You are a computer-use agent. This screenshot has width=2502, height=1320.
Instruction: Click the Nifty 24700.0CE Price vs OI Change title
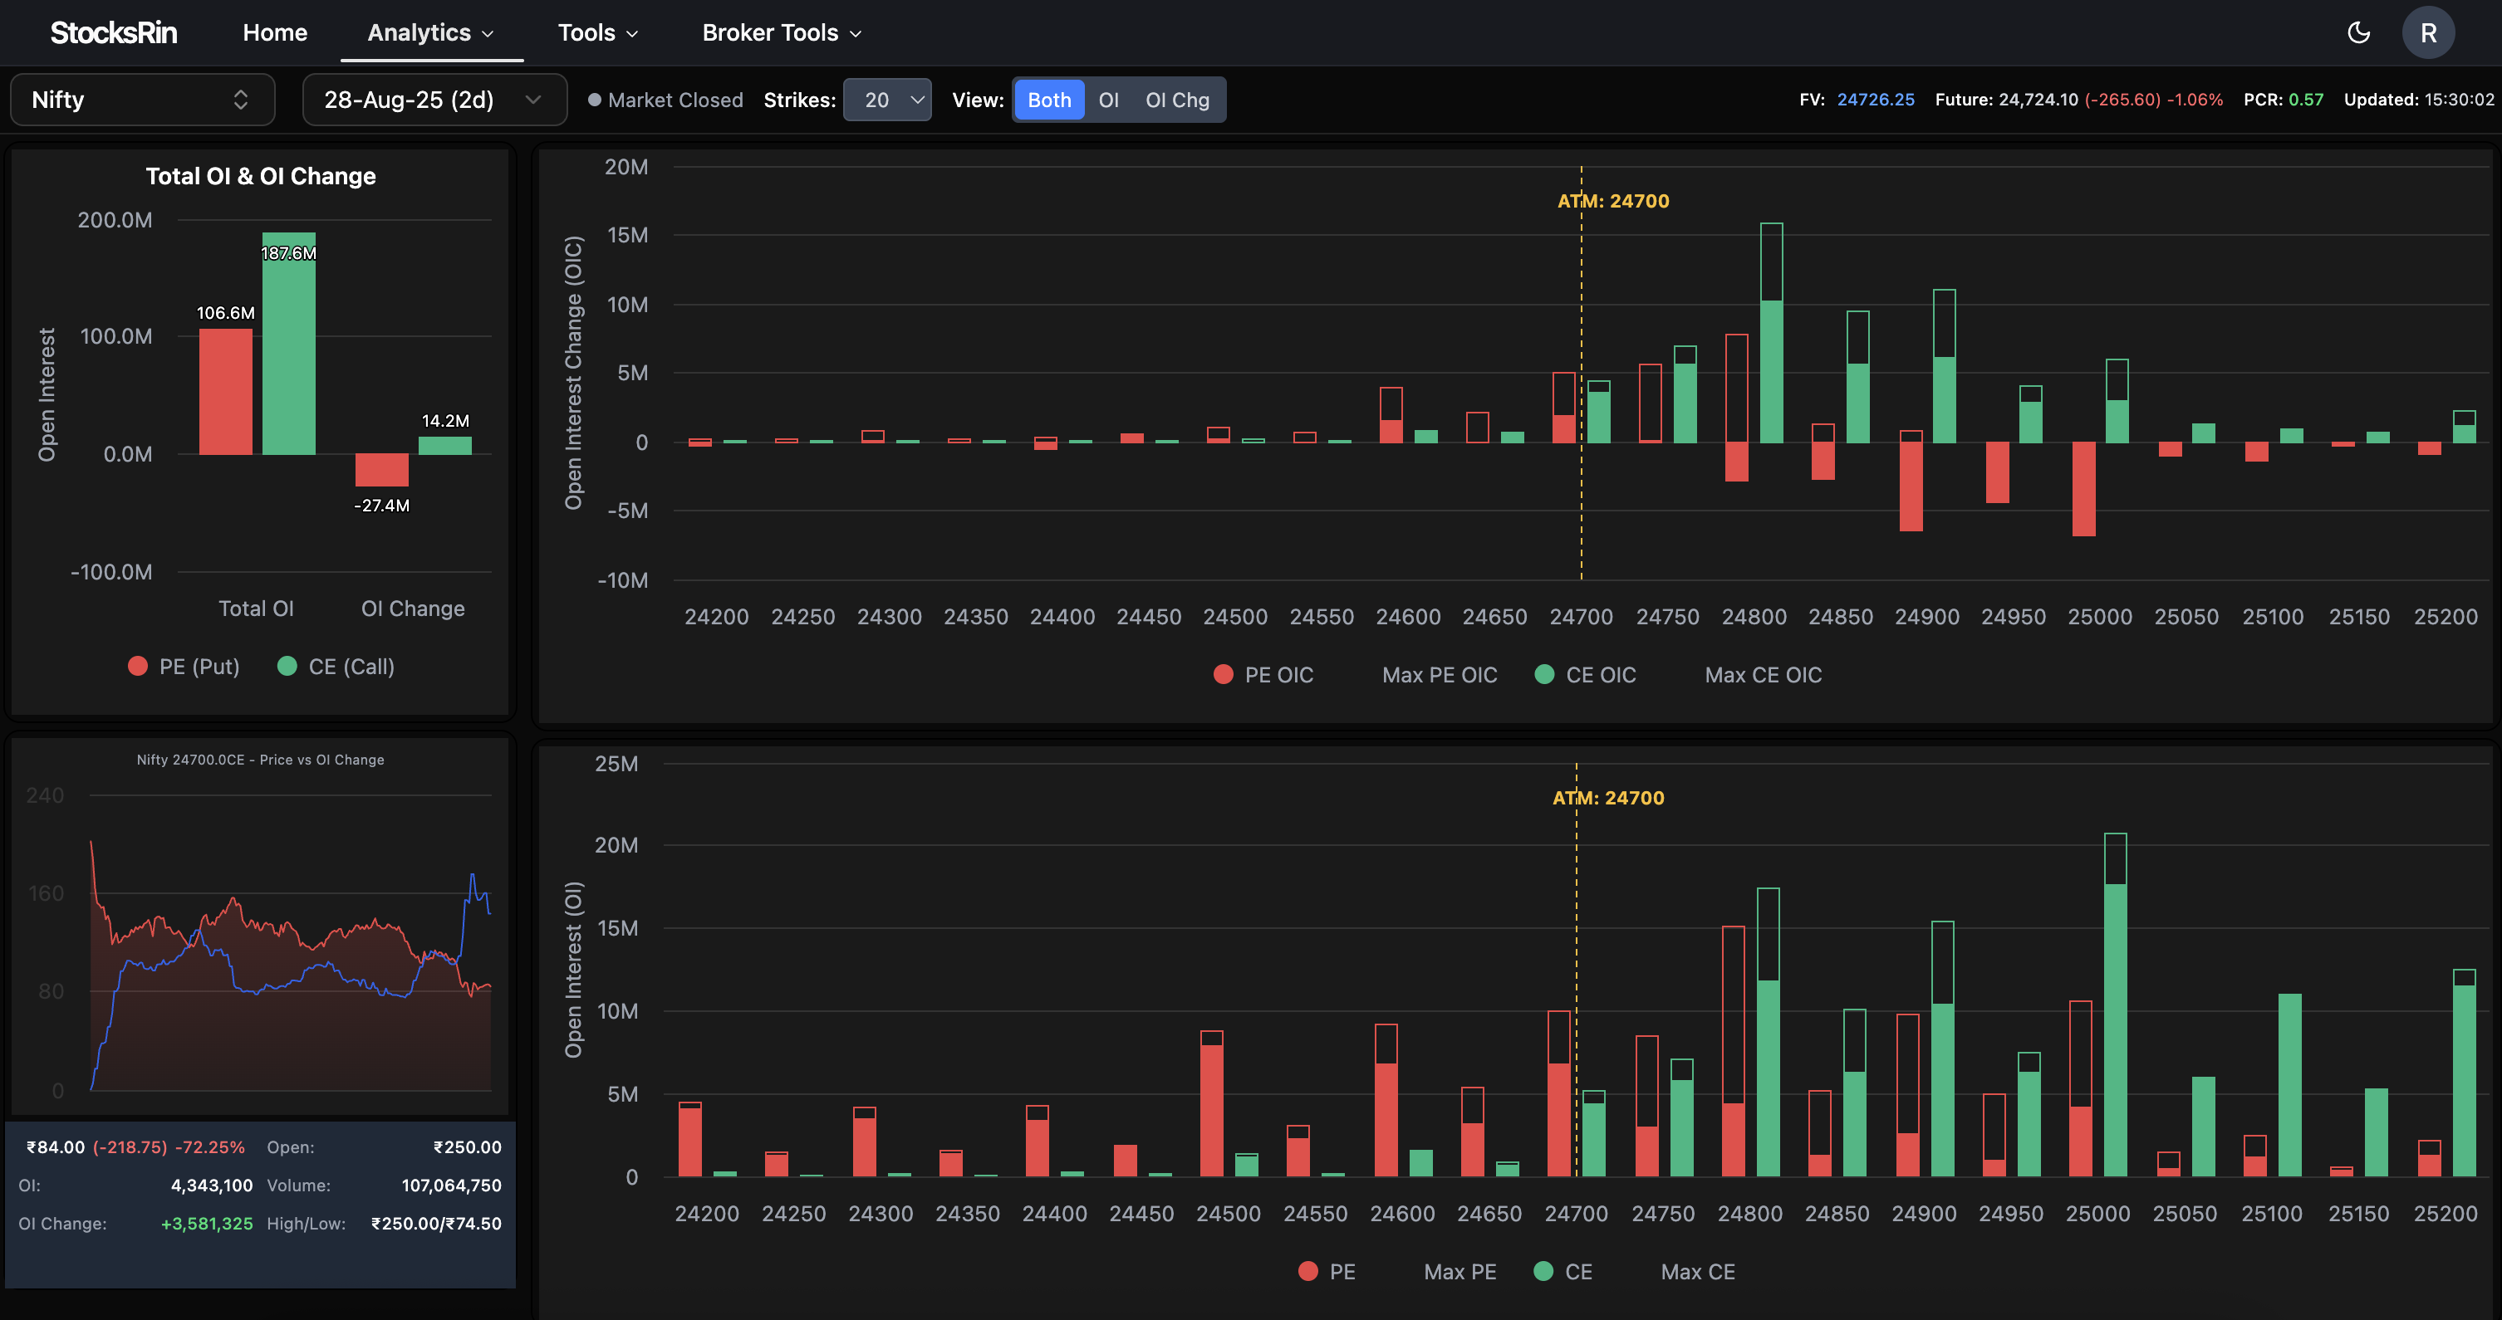[x=260, y=760]
